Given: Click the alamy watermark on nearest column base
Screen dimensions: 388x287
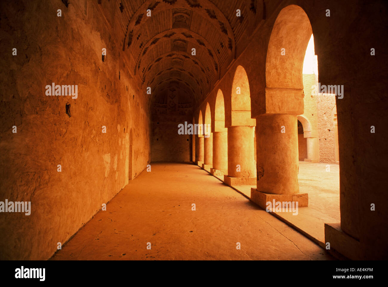Looking at the screenshot, I should click(282, 207).
